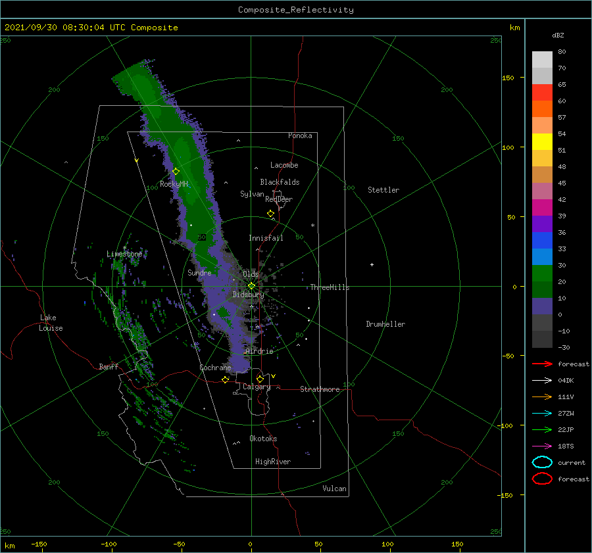
Task: Click the light gray 70-80 dBZ swatch
Action: pos(542,60)
